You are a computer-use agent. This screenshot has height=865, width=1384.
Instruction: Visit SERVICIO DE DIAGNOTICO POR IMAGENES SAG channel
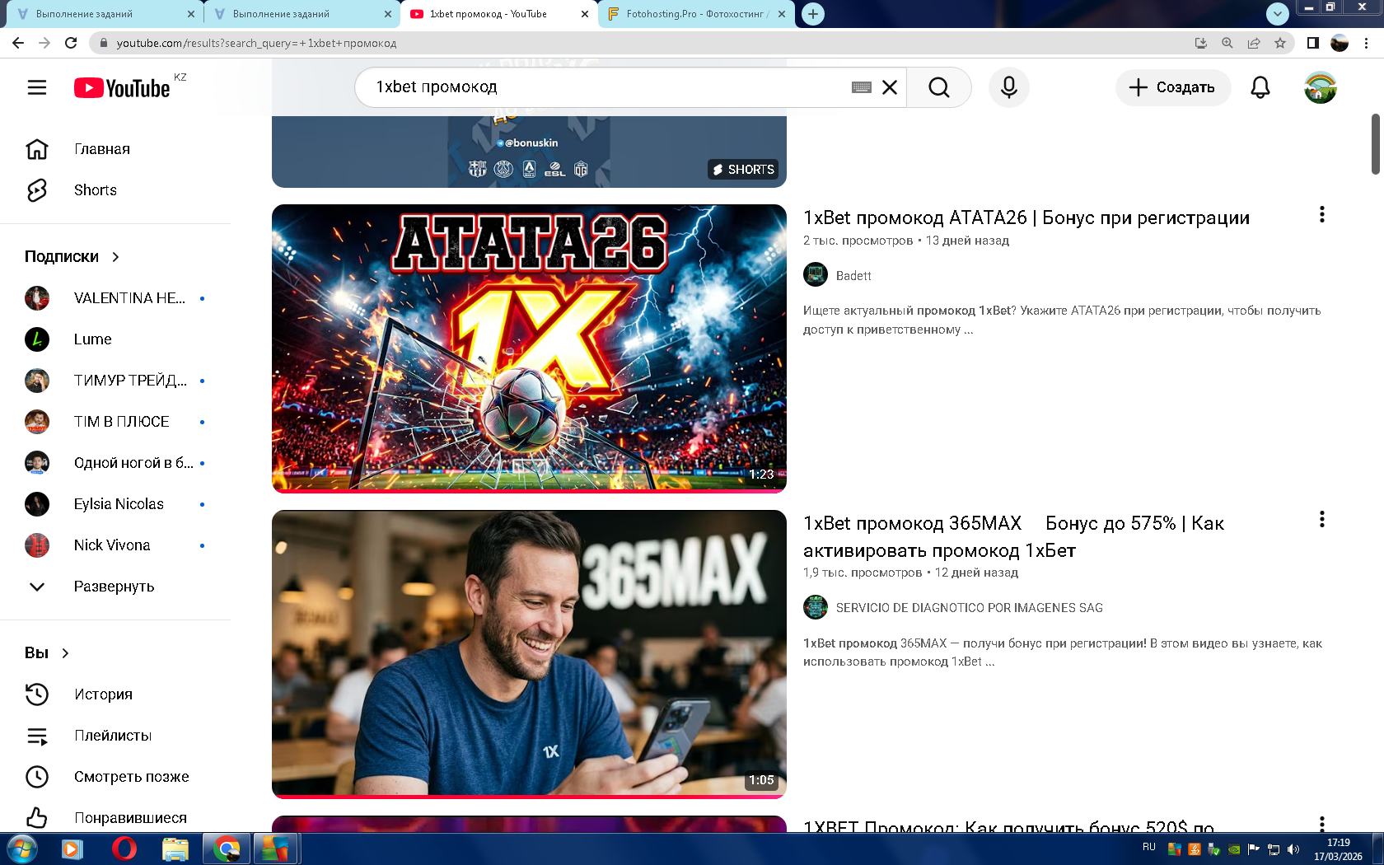click(970, 608)
